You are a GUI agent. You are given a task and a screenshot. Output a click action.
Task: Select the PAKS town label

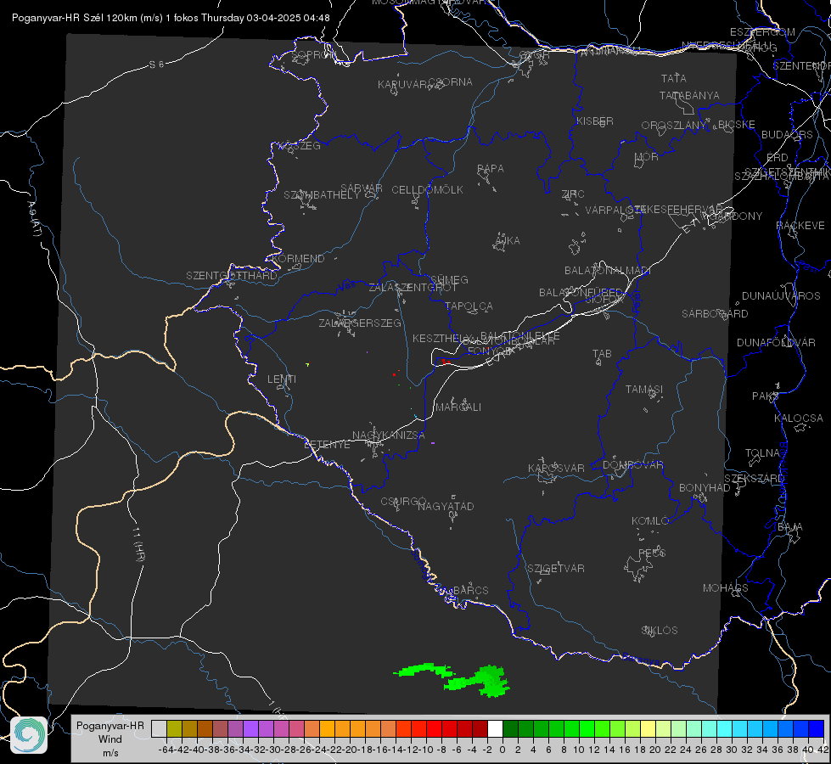(x=765, y=396)
